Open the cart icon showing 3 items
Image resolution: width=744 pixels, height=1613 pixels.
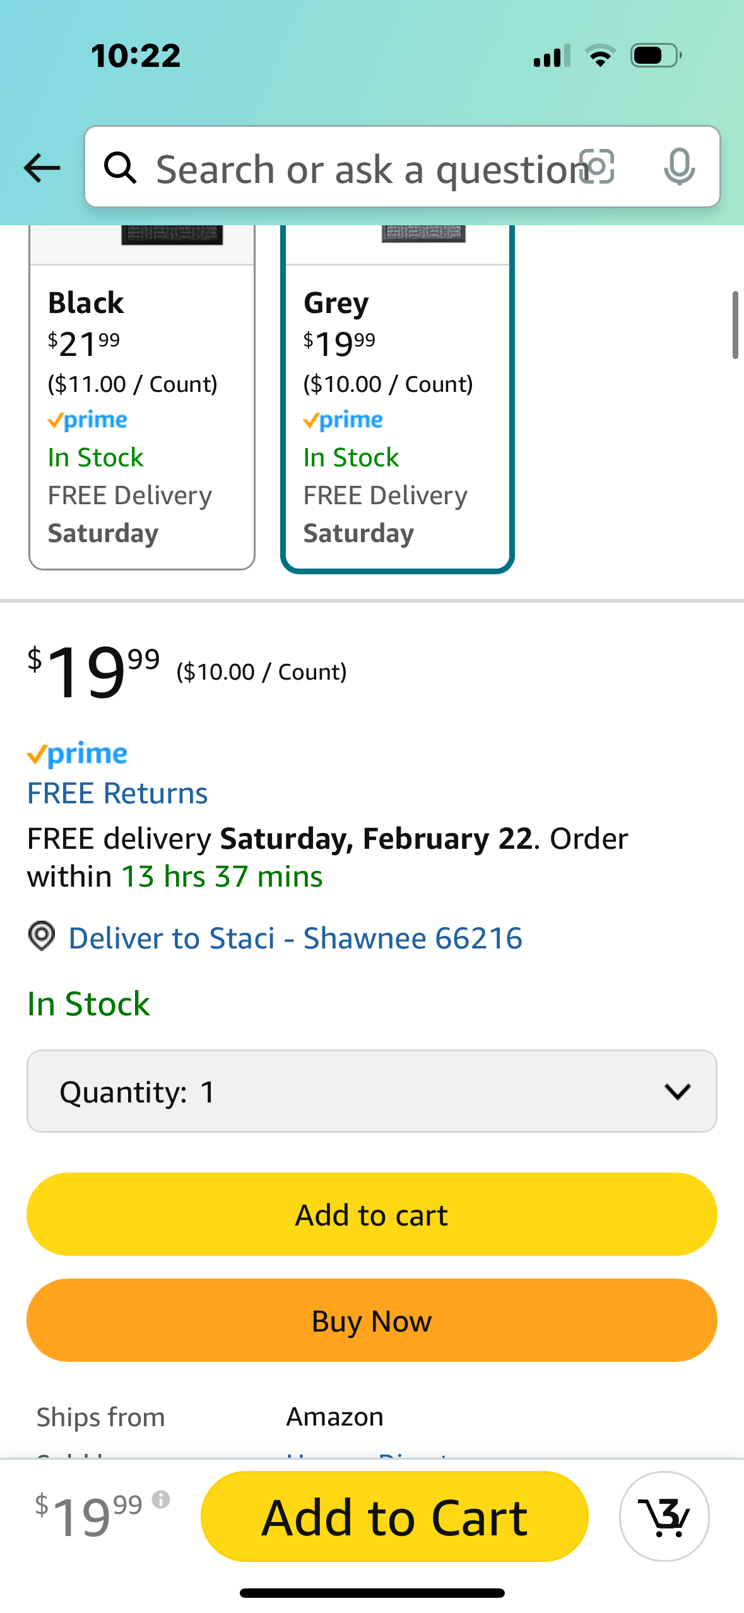[664, 1516]
